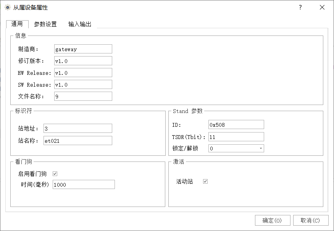Expand the 锁定/解锁 dropdown
This screenshot has width=334, height=231.
pyautogui.click(x=261, y=149)
